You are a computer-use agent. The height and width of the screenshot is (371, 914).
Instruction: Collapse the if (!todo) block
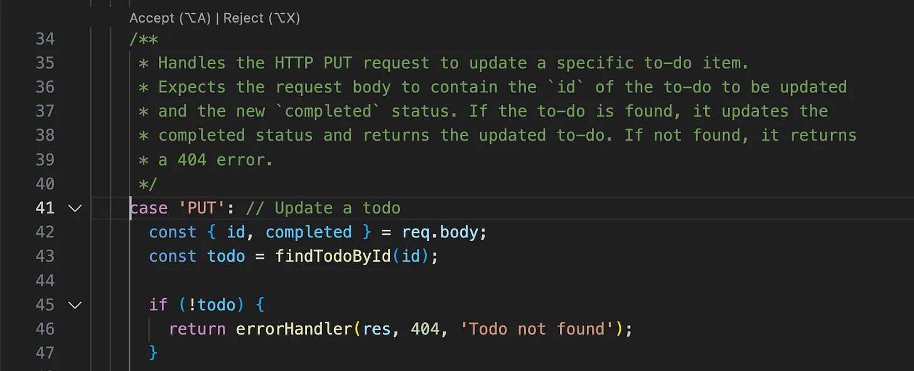coord(75,304)
